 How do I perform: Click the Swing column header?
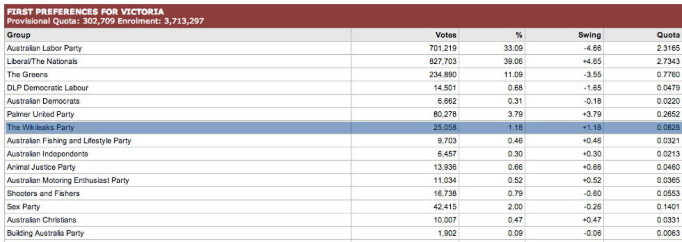589,35
